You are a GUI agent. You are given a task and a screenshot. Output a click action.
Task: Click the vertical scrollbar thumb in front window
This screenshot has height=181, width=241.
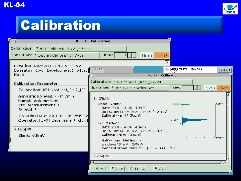pos(228,109)
